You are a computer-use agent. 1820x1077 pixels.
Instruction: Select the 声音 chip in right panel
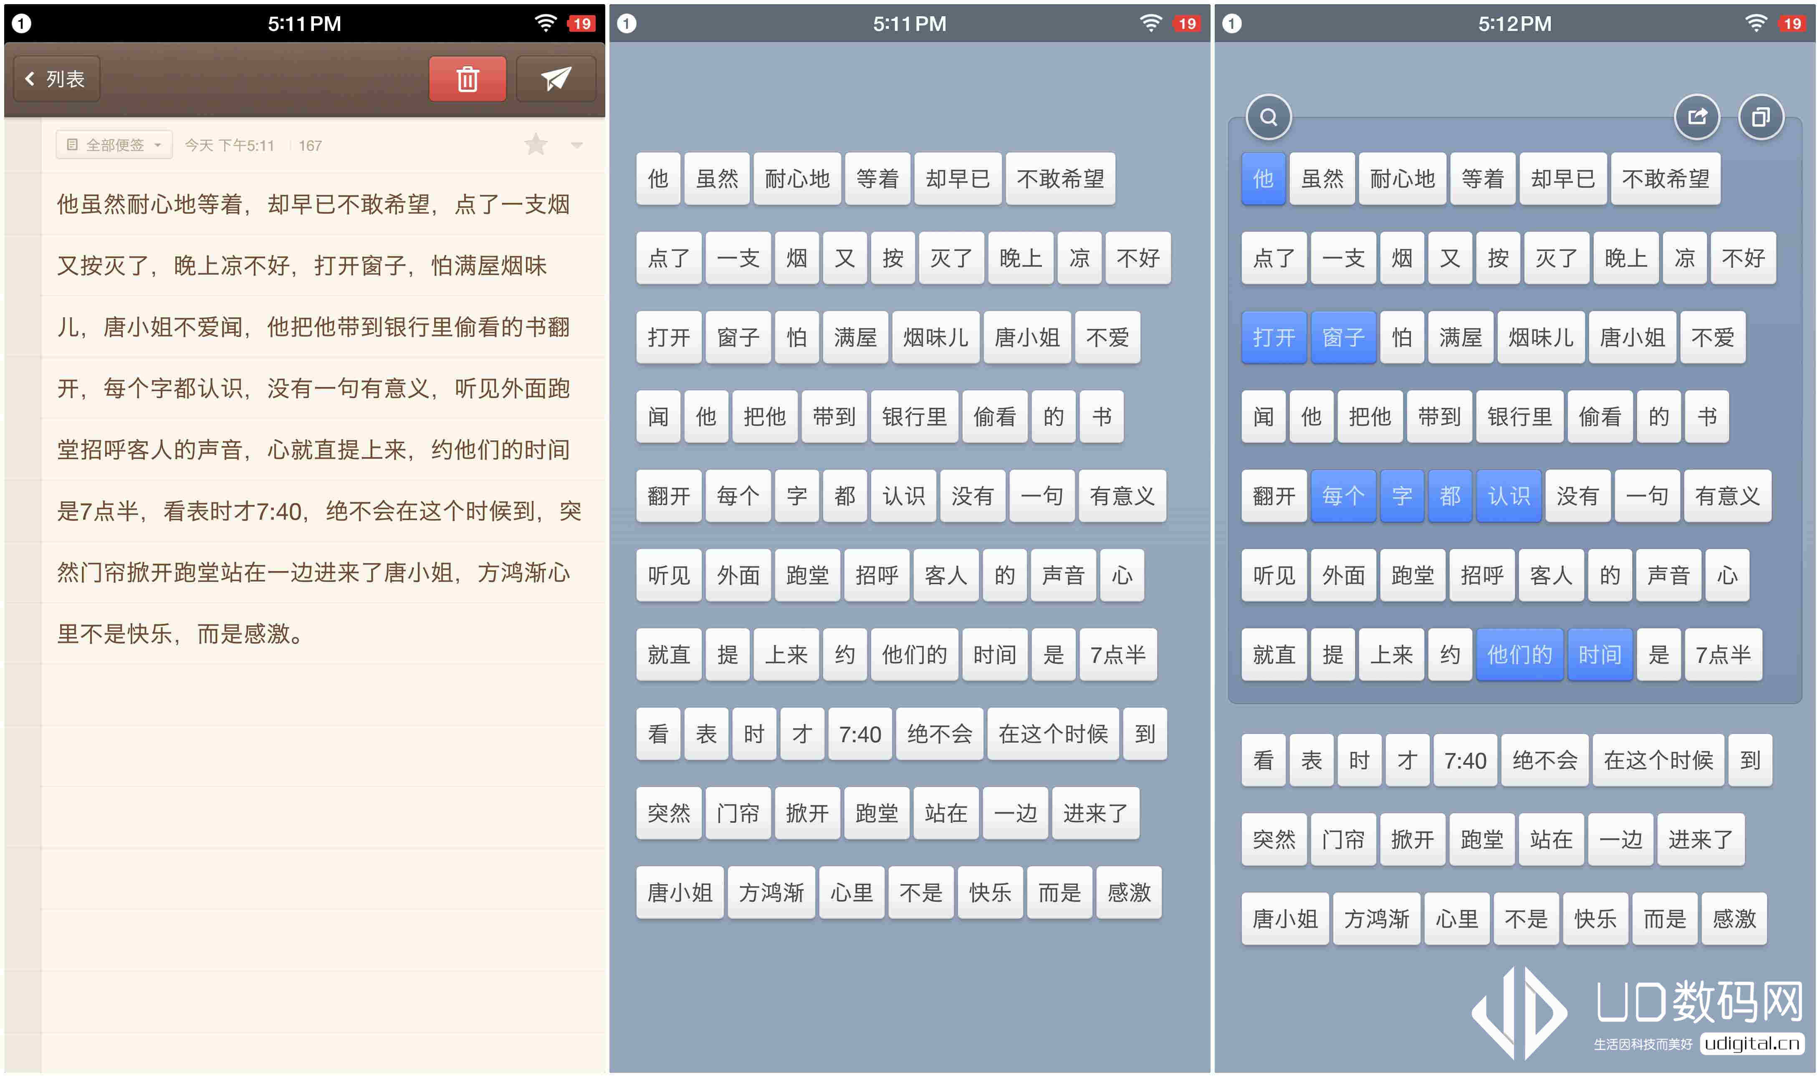pyautogui.click(x=1668, y=576)
